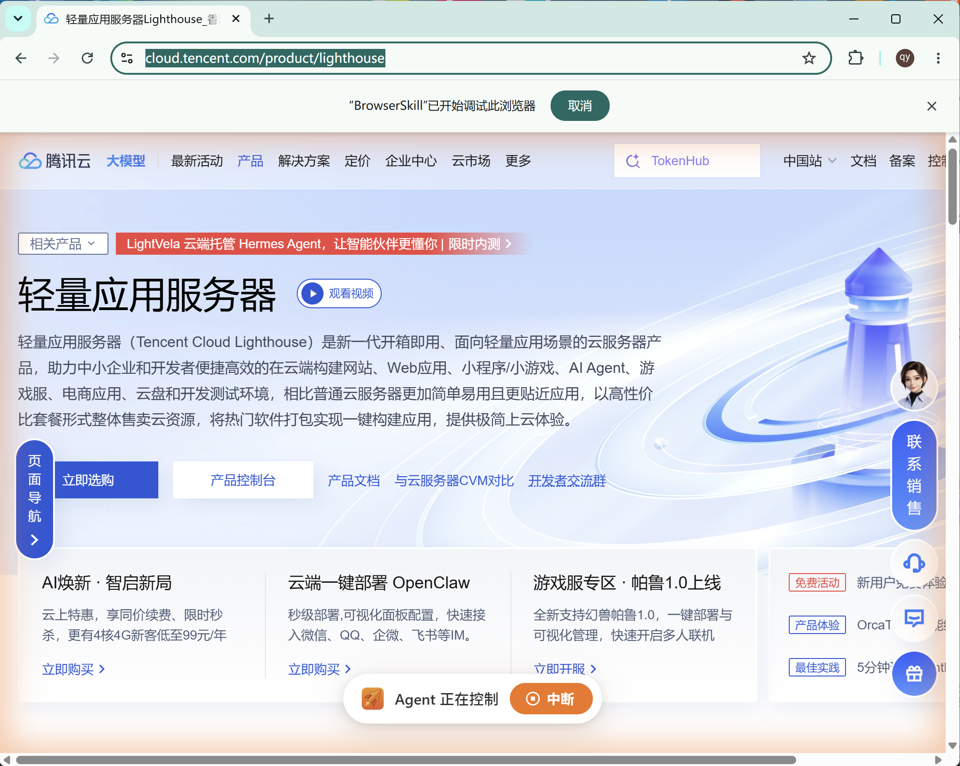Expand the 相关产品 dropdown
This screenshot has width=960, height=766.
click(63, 244)
